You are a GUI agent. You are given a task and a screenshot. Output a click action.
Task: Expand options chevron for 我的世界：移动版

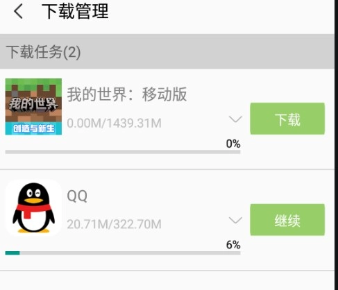tap(235, 119)
